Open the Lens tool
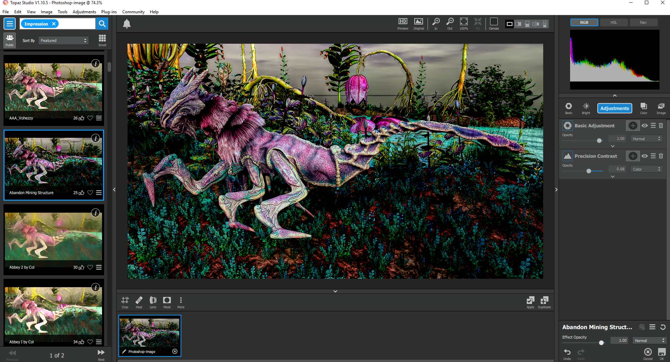This screenshot has width=670, height=362. pos(153,303)
